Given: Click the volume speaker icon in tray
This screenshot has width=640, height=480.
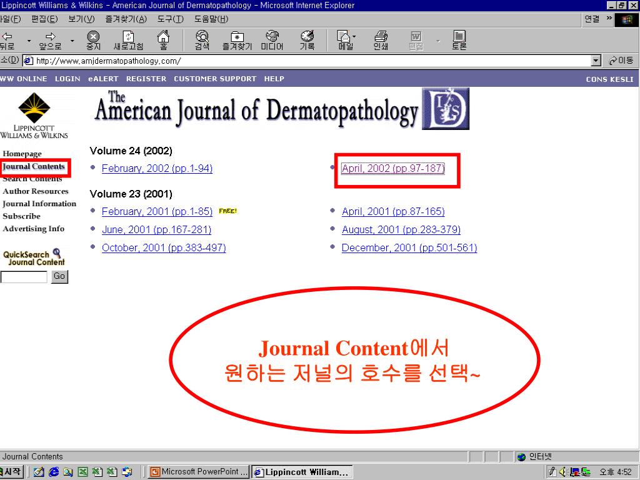Looking at the screenshot, I should pyautogui.click(x=563, y=472).
